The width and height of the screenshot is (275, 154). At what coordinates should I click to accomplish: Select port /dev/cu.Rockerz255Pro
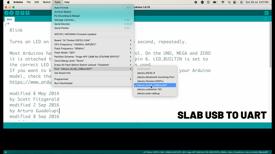[155, 81]
